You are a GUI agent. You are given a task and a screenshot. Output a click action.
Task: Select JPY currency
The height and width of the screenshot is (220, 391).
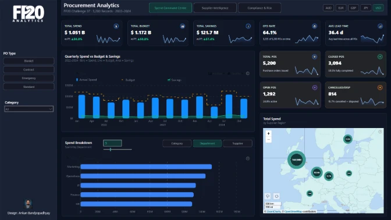coord(366,8)
